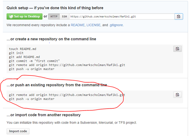The image size is (191, 136).
Task: Copy the repository URL to clipboard
Action: coord(178,16)
